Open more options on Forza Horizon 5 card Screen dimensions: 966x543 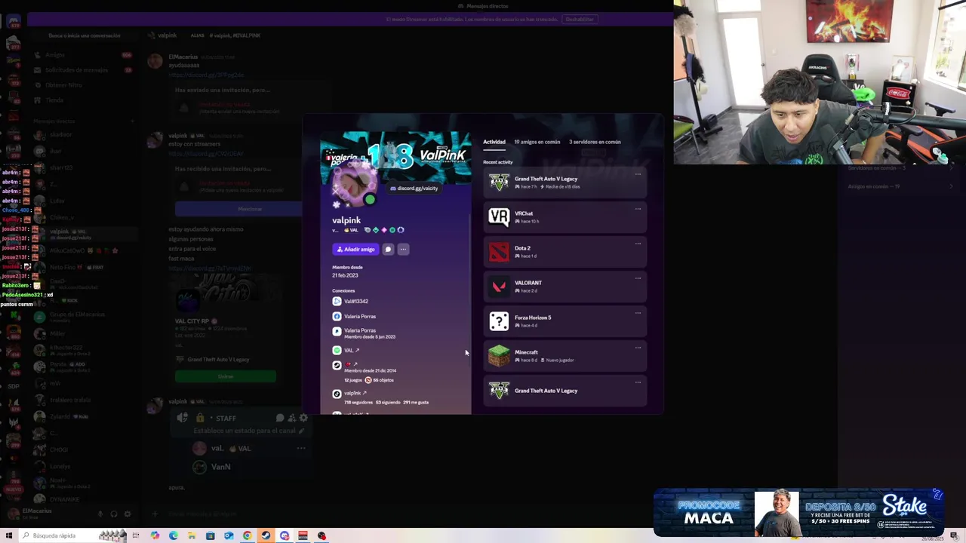point(638,313)
